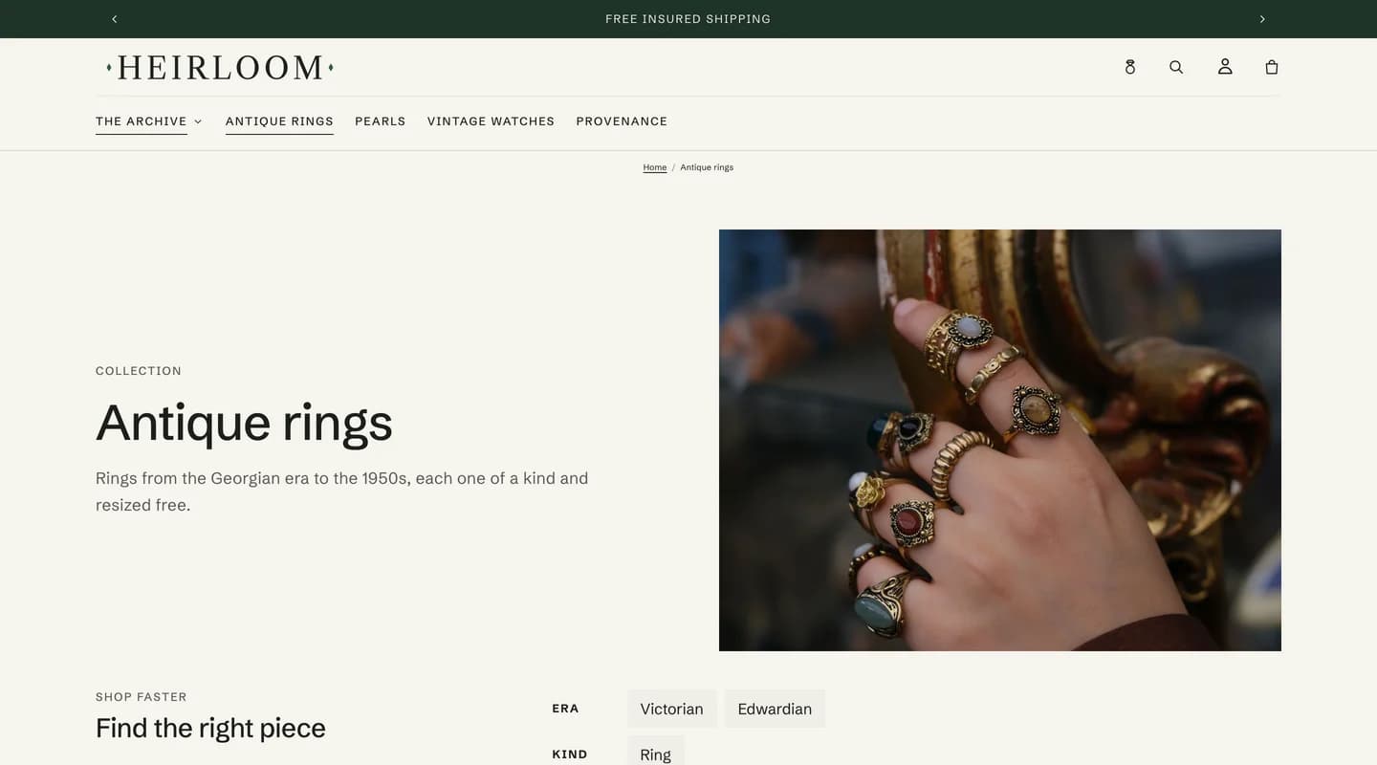Viewport: 1377px width, 765px height.
Task: Select the Victorian era filter chip
Action: pyautogui.click(x=672, y=709)
